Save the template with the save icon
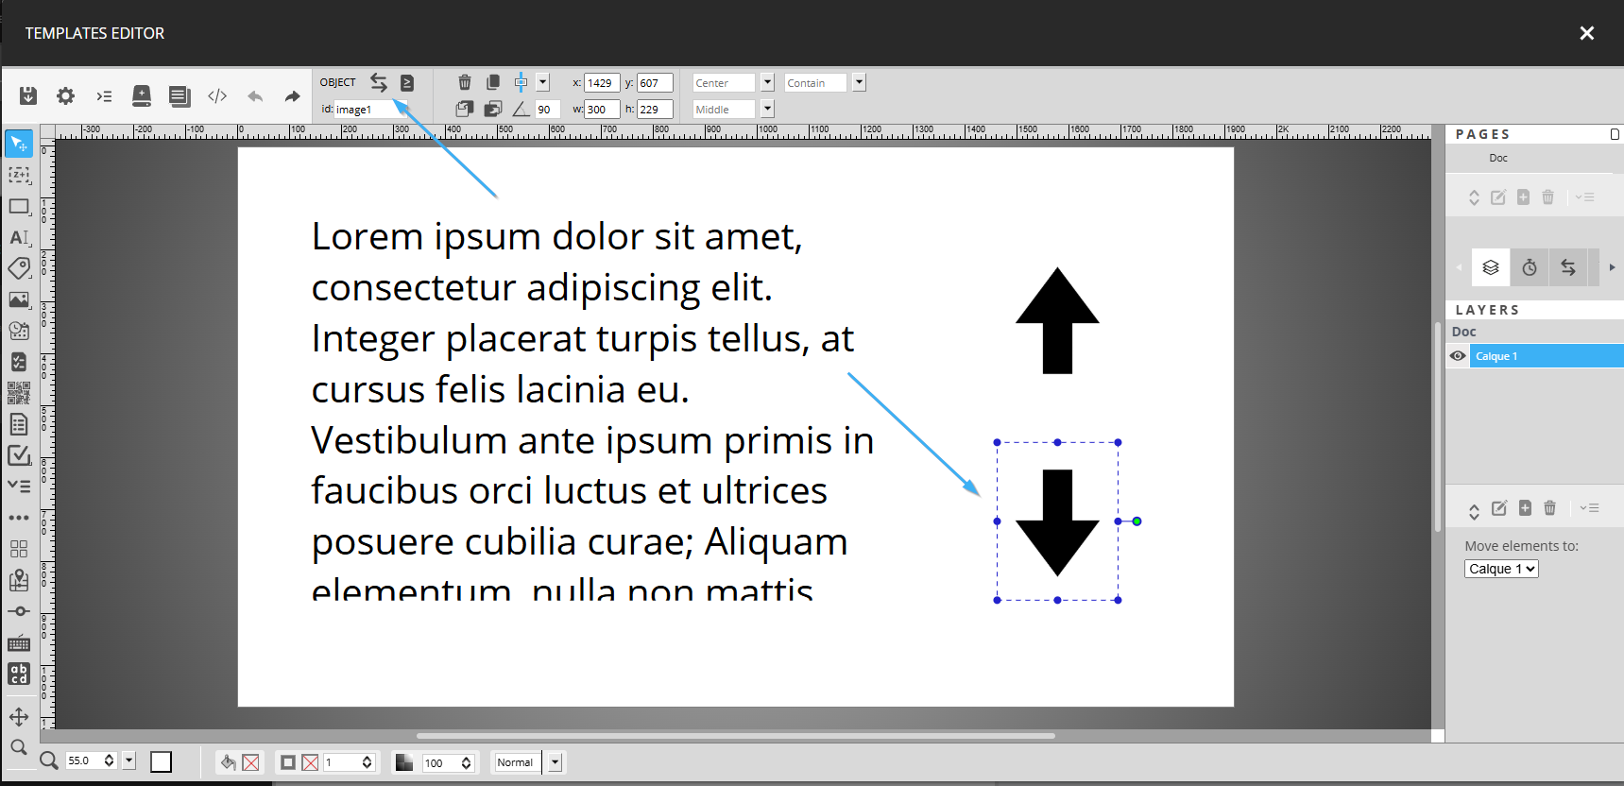1624x786 pixels. tap(28, 95)
